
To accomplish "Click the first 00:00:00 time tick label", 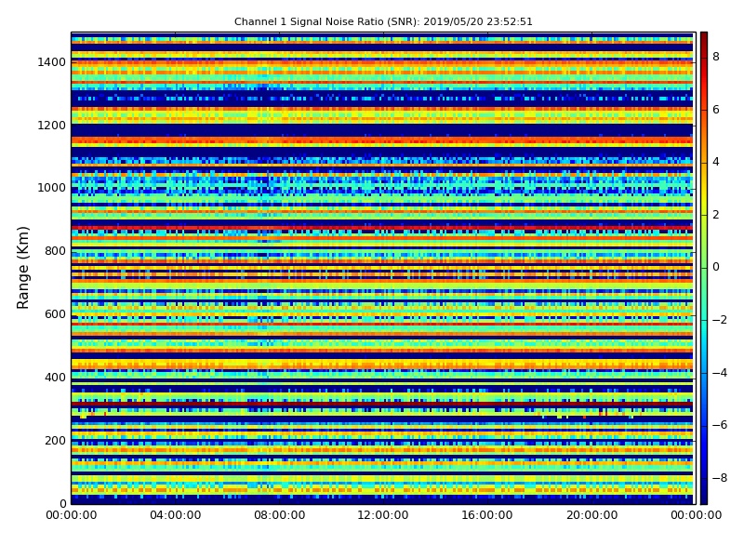I will [x=72, y=515].
